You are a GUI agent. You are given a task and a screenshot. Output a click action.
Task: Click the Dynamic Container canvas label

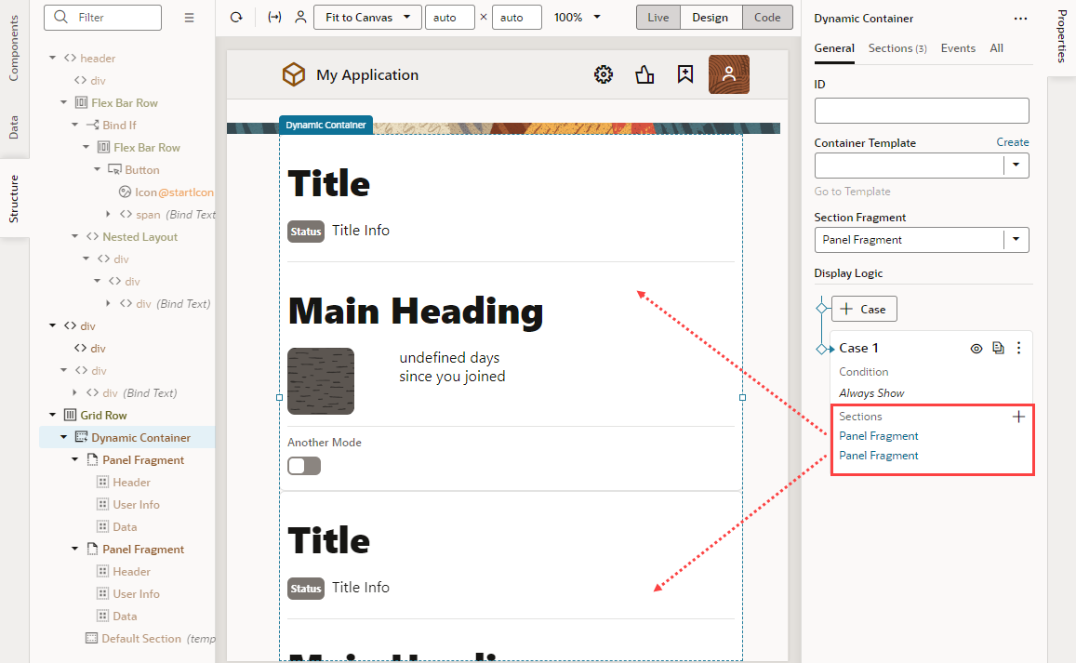325,125
